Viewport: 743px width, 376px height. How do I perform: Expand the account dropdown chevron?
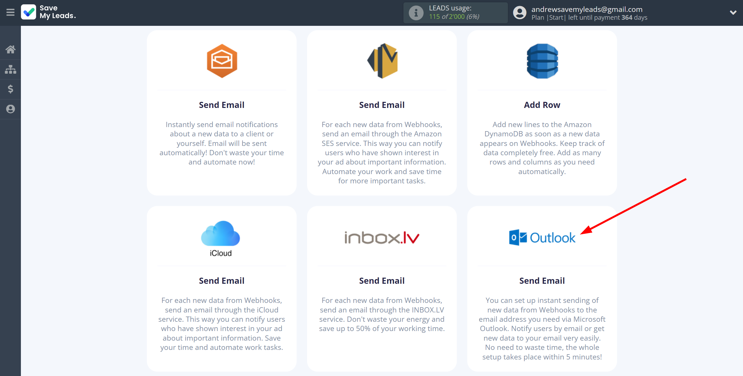(x=733, y=12)
